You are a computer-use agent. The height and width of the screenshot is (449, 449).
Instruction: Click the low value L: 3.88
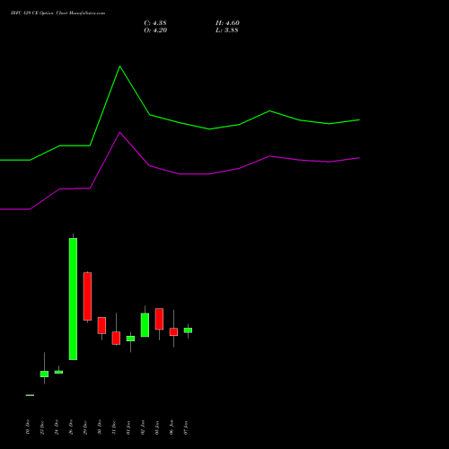pos(227,31)
